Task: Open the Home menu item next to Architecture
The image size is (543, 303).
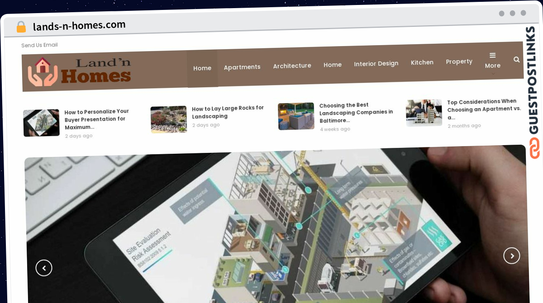Action: pos(333,65)
